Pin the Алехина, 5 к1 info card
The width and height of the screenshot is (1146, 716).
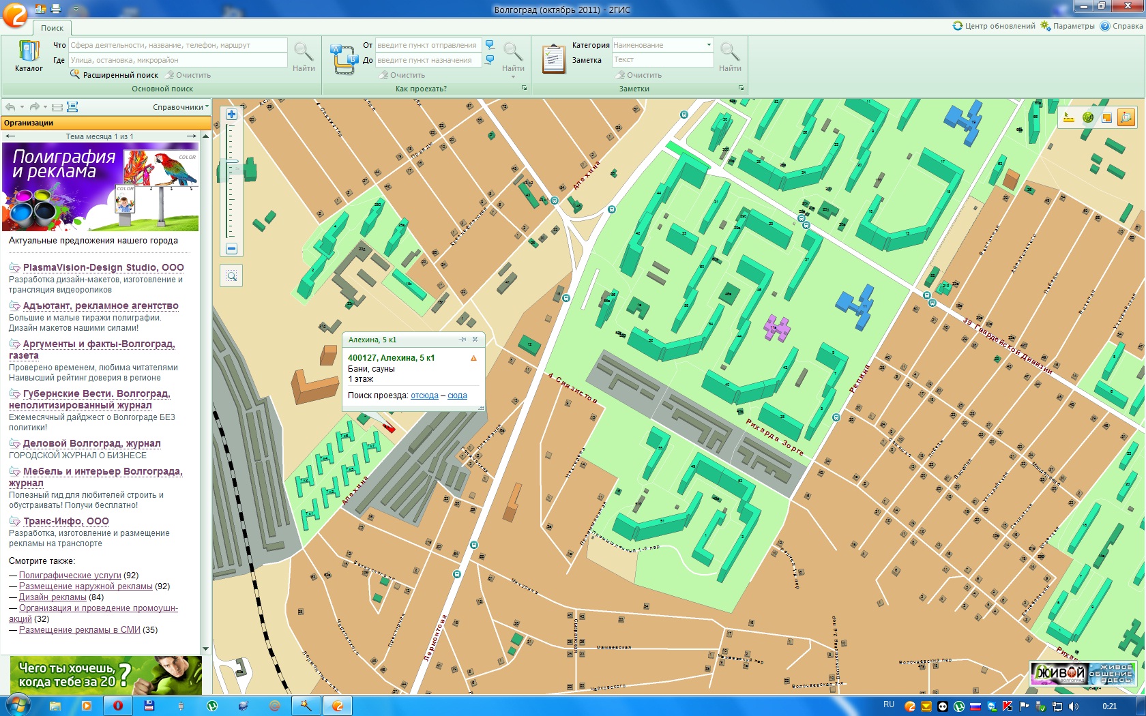click(463, 340)
